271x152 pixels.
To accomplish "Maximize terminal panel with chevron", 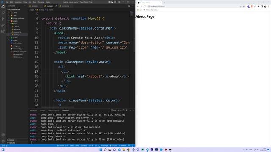I will pos(130,111).
